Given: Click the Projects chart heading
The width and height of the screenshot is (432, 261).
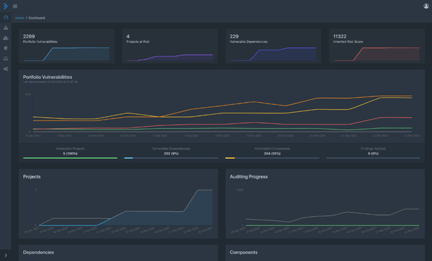Looking at the screenshot, I should (31, 176).
